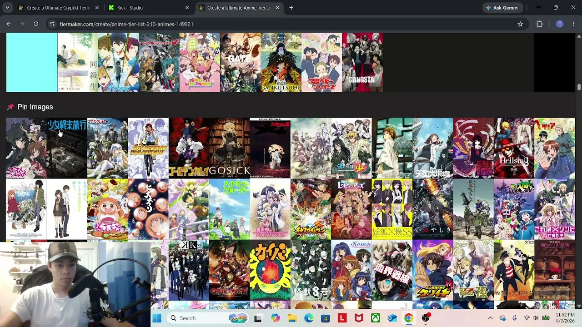Pick the Hellsing anime image

(x=514, y=148)
